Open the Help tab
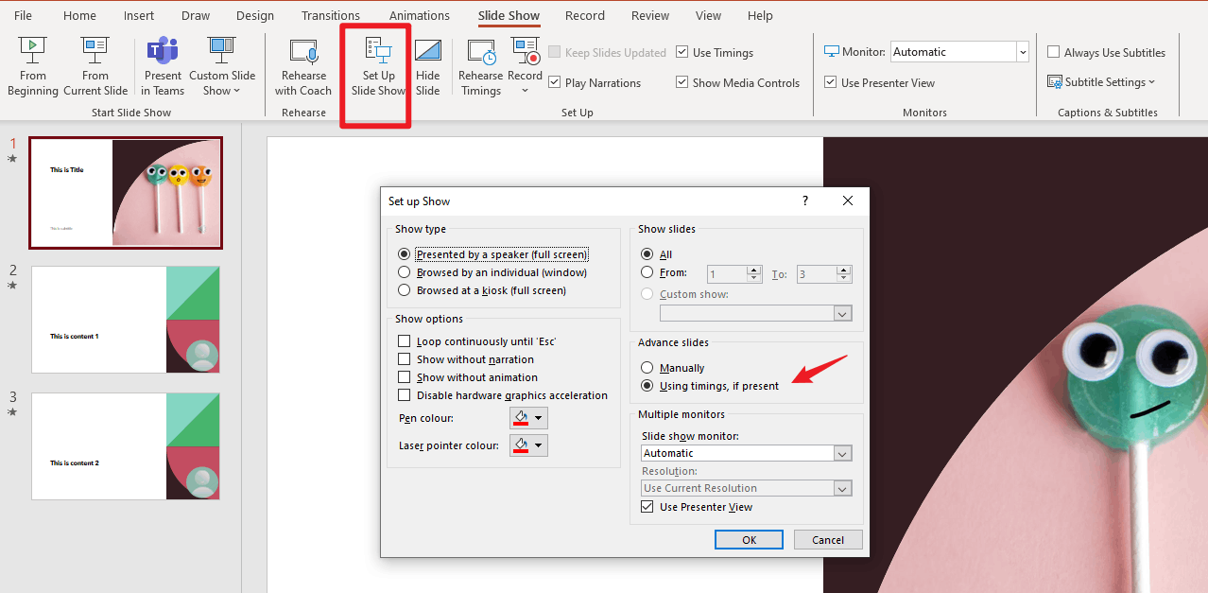The image size is (1208, 593). point(760,15)
